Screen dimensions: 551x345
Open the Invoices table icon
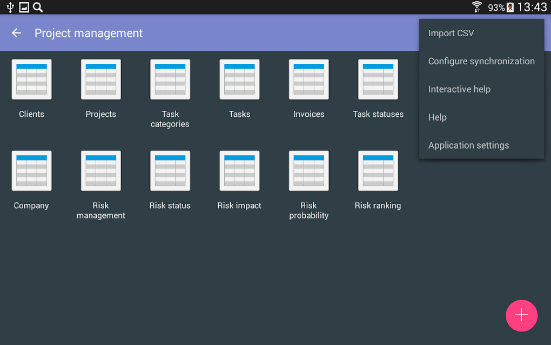[x=309, y=79]
